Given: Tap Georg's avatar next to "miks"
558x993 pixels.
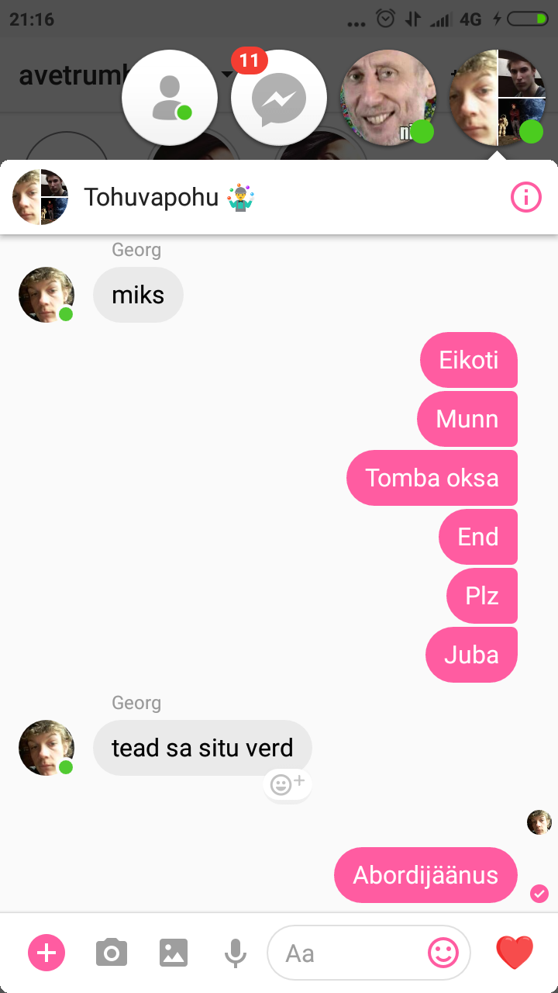Looking at the screenshot, I should coord(46,295).
